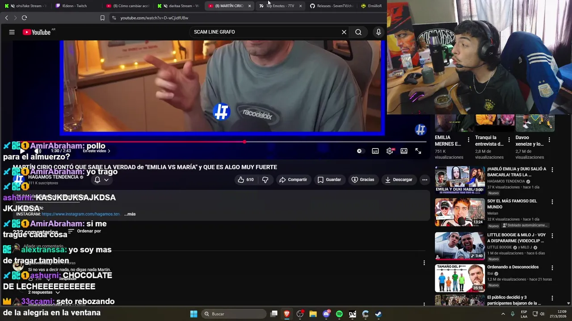Open Spotify from the taskbar

click(339, 314)
